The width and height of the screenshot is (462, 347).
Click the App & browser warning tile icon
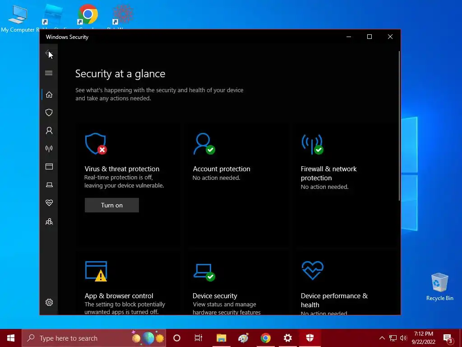tap(96, 271)
